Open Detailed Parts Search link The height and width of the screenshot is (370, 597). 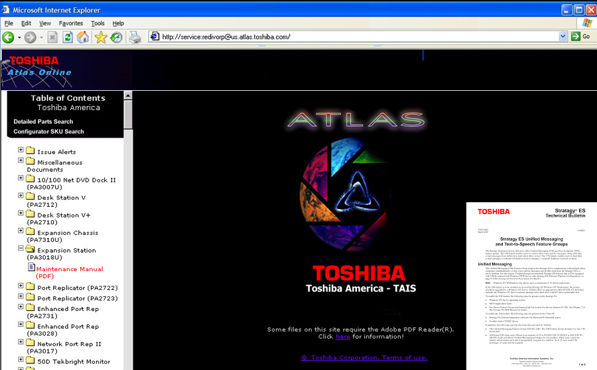coord(43,121)
